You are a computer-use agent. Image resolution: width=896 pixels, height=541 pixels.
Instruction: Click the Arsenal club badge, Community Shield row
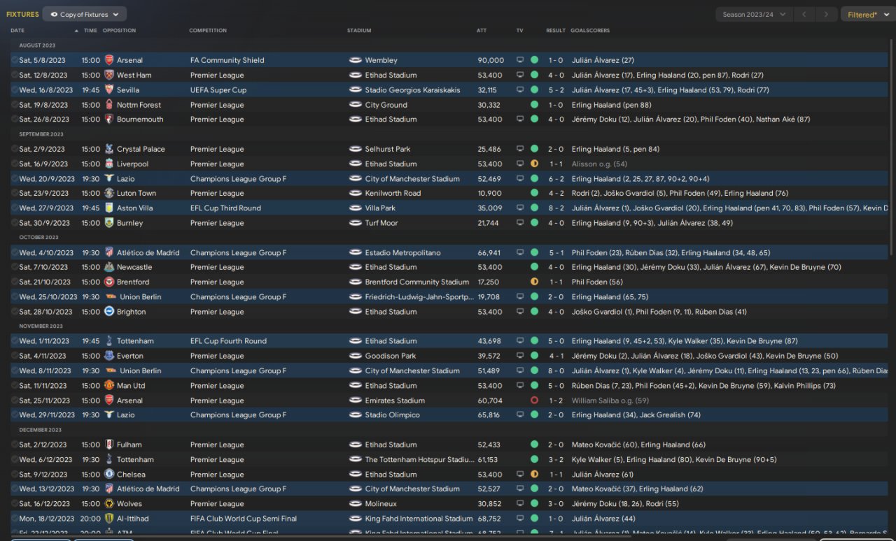click(x=108, y=60)
